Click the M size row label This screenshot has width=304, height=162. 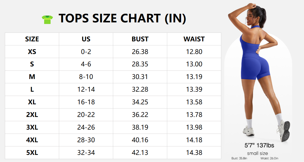(x=32, y=77)
